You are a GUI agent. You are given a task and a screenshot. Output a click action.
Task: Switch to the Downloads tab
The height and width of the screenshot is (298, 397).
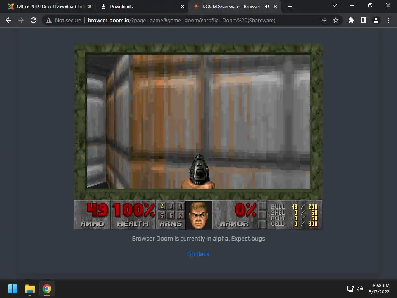[142, 7]
